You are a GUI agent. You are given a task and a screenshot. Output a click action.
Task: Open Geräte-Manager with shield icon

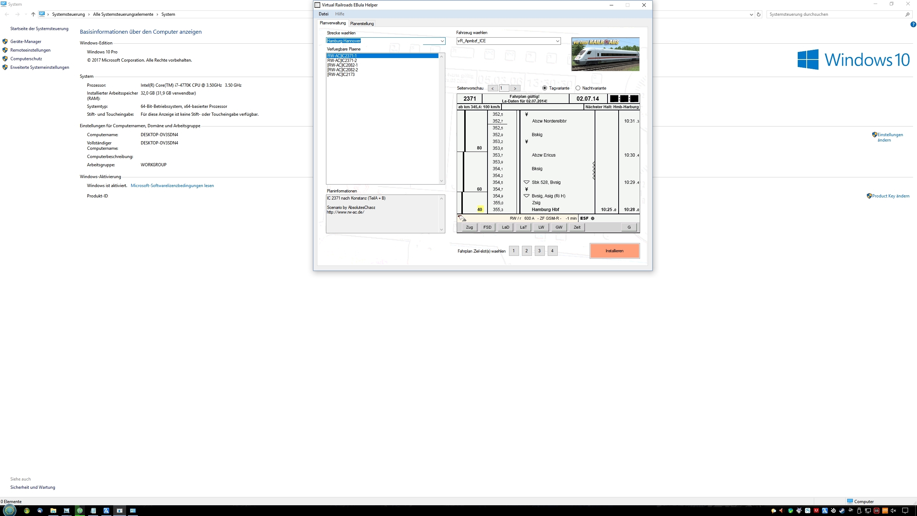coord(25,42)
